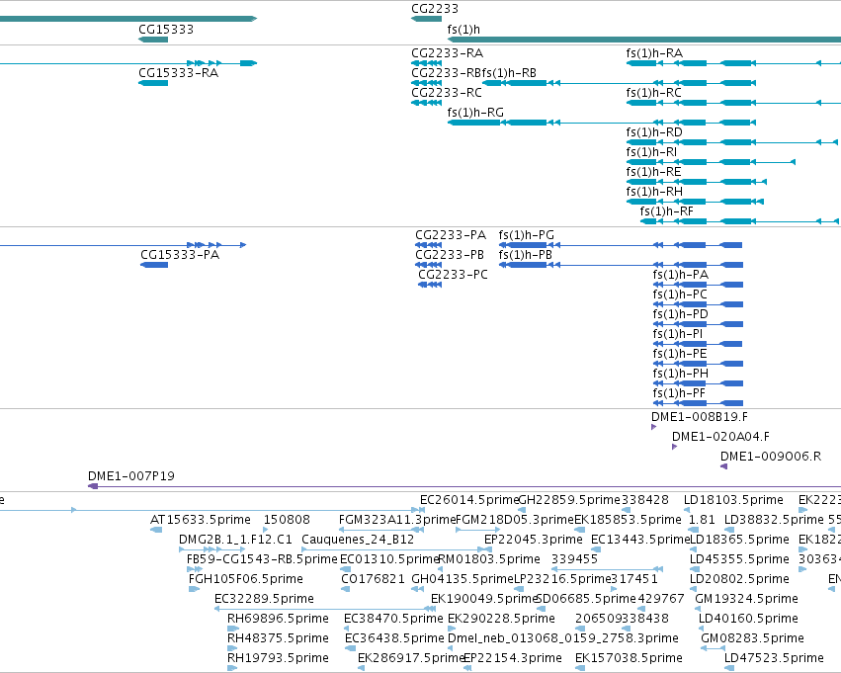Select the DME1-020A04.F marker label
The width and height of the screenshot is (841, 673).
pos(720,437)
